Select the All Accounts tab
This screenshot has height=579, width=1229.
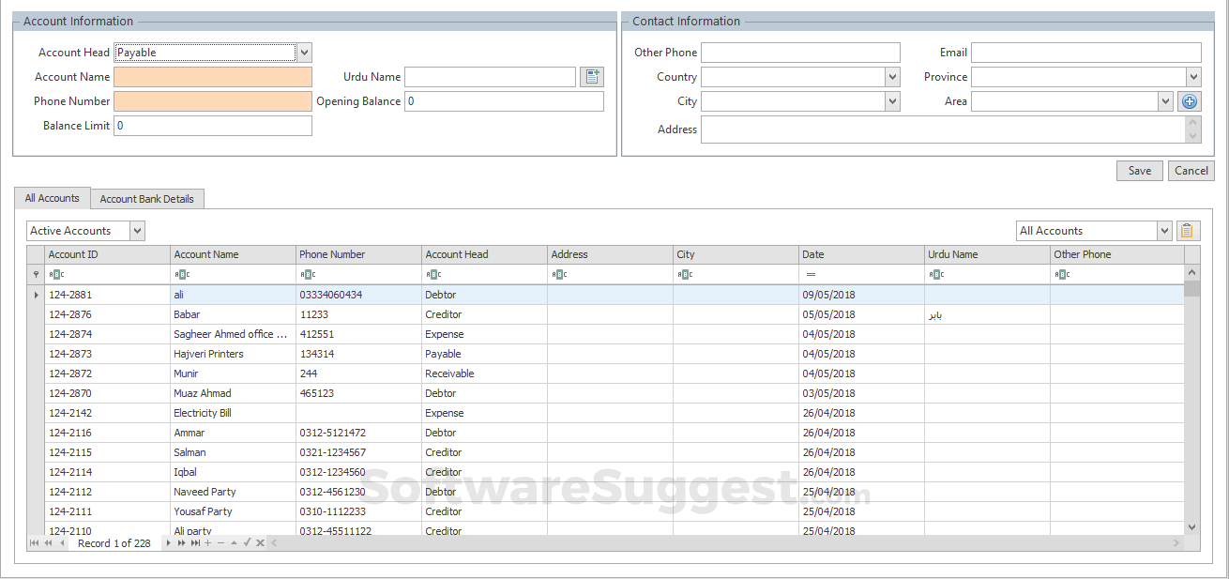click(x=52, y=198)
